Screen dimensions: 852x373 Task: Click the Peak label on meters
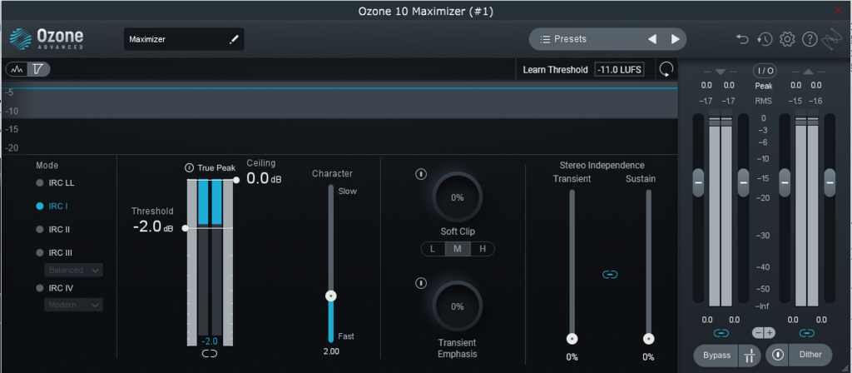764,86
